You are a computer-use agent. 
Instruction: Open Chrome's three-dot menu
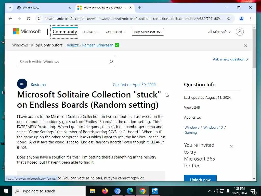coord(251,19)
